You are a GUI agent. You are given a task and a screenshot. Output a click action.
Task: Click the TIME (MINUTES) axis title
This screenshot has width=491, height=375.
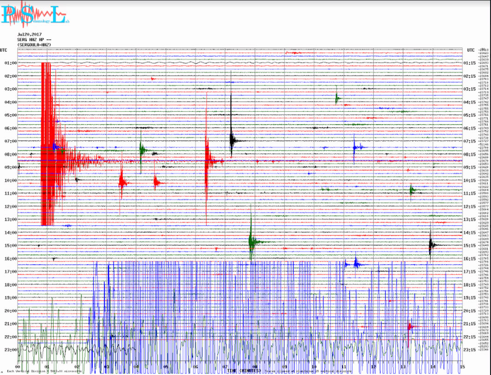244,371
